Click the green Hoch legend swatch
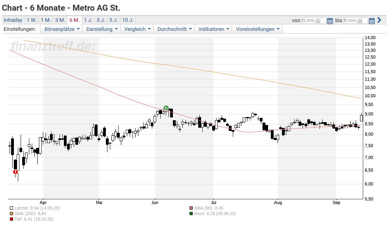This screenshot has height=225, width=391. click(191, 214)
